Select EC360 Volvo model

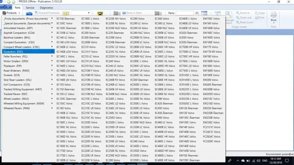[162, 19]
